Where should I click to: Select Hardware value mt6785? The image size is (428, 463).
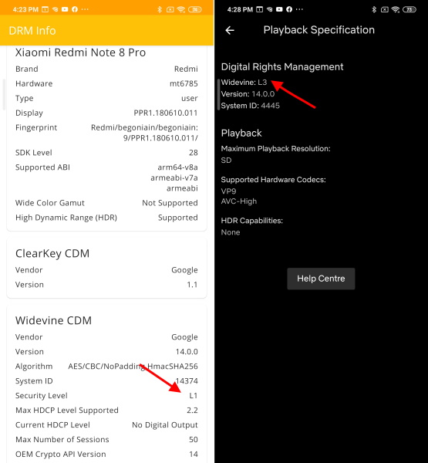[184, 83]
